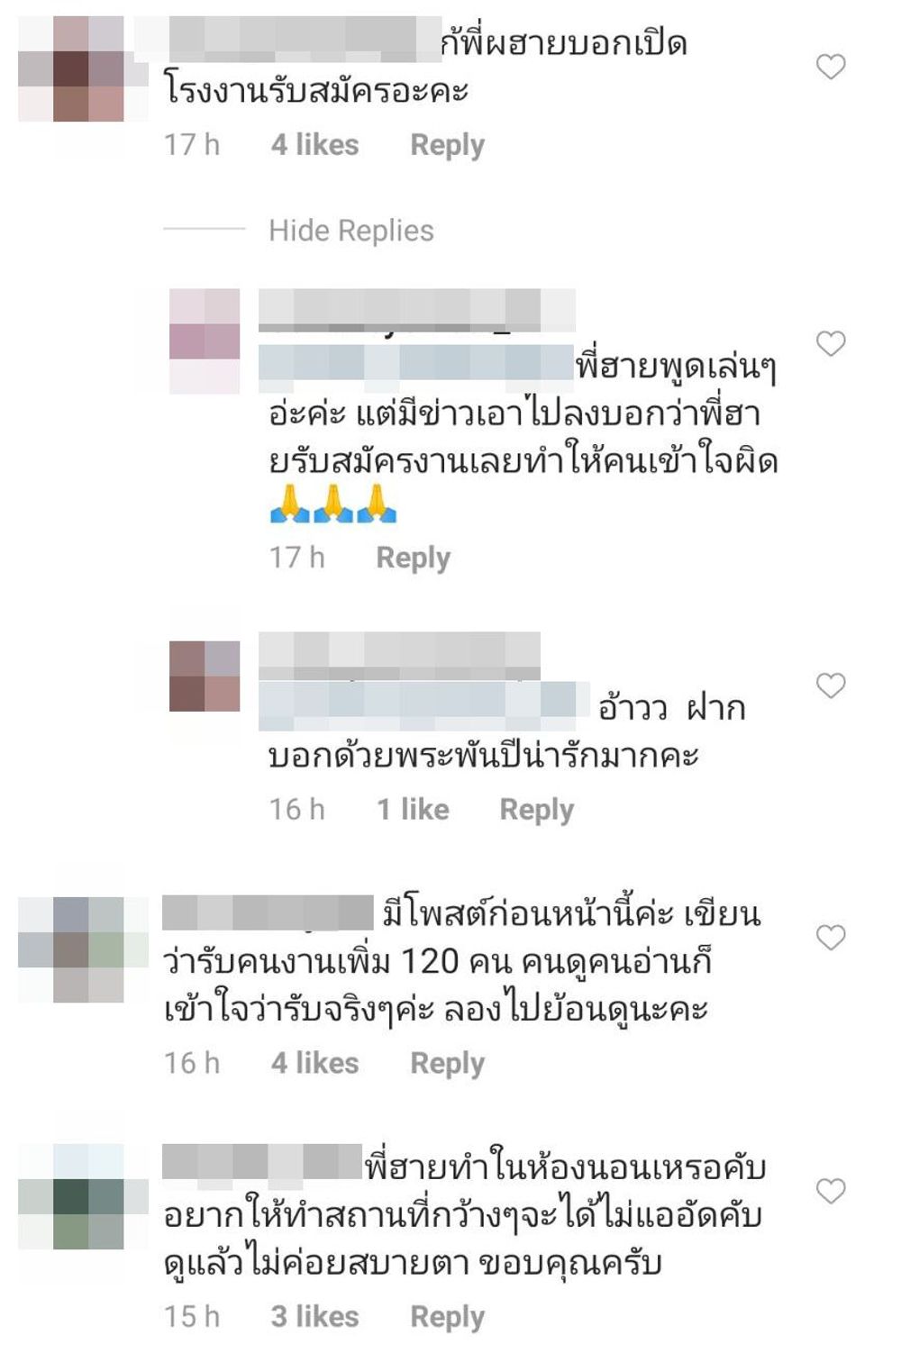View the 4 likes on the top comment

coord(315,145)
